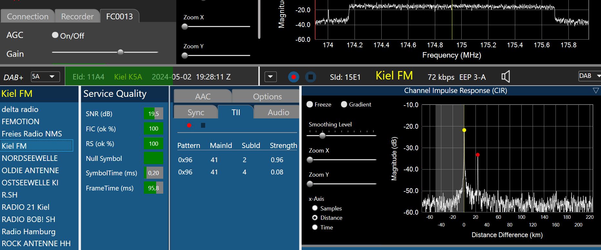Click the yellow peak marker in CIR plot
Viewport: 601px width, 250px height.
point(464,130)
